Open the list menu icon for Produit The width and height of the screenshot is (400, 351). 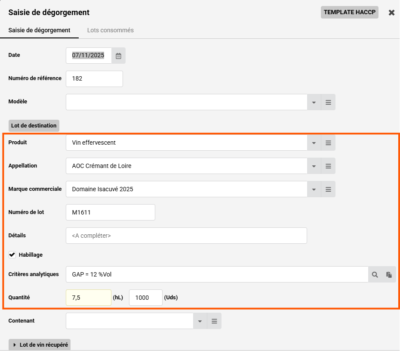point(328,143)
